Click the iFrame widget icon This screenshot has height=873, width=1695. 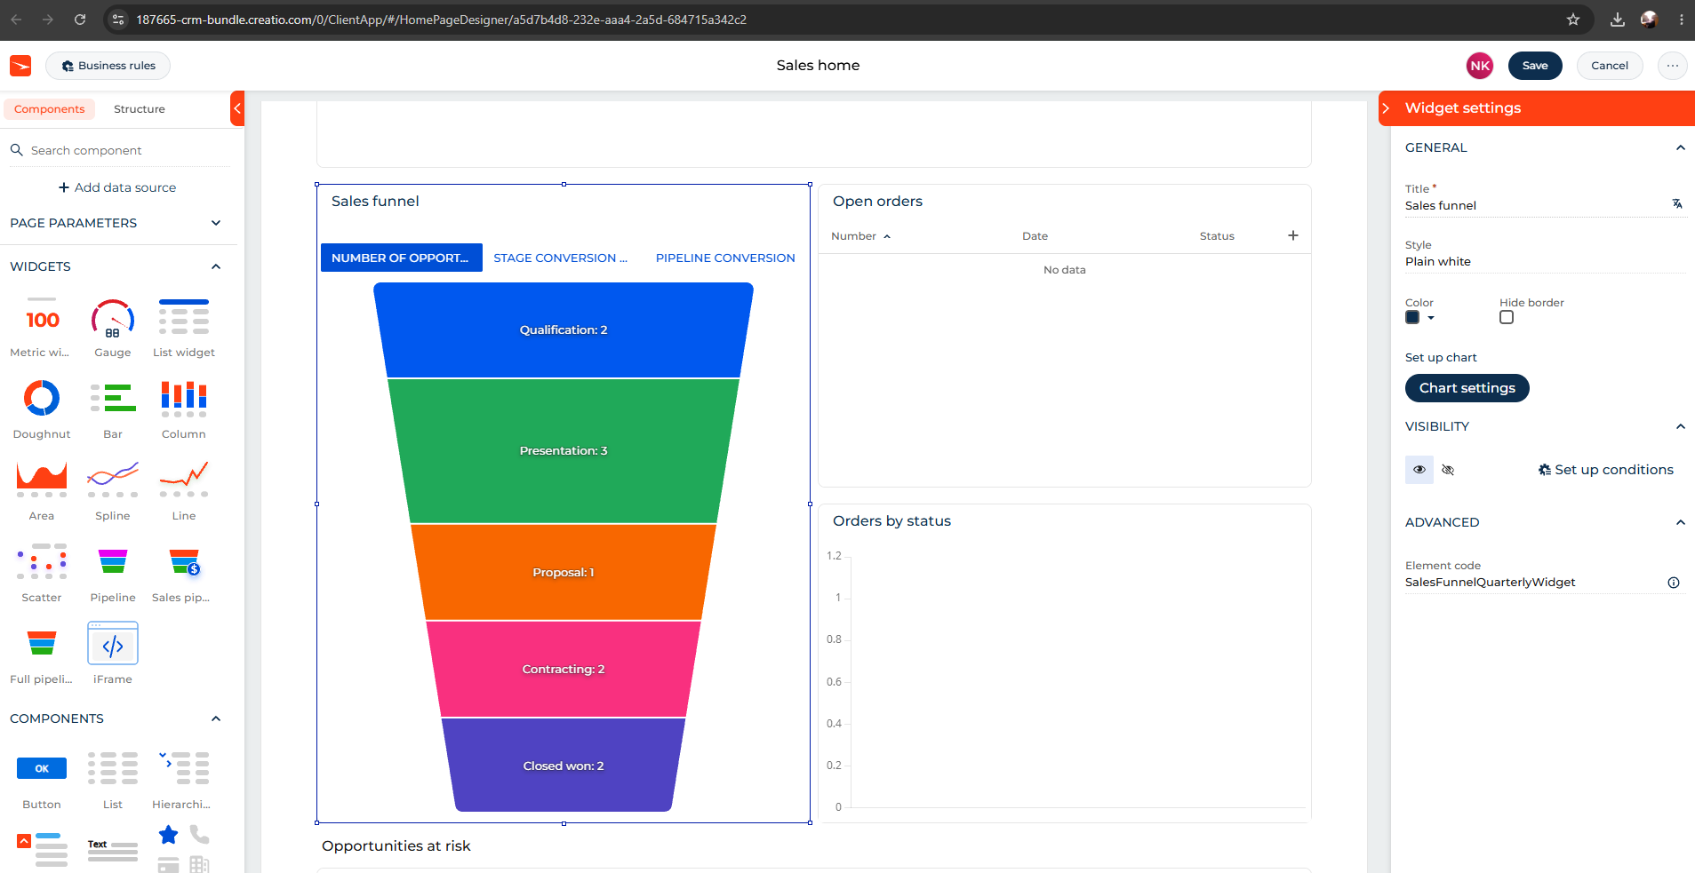(x=113, y=643)
